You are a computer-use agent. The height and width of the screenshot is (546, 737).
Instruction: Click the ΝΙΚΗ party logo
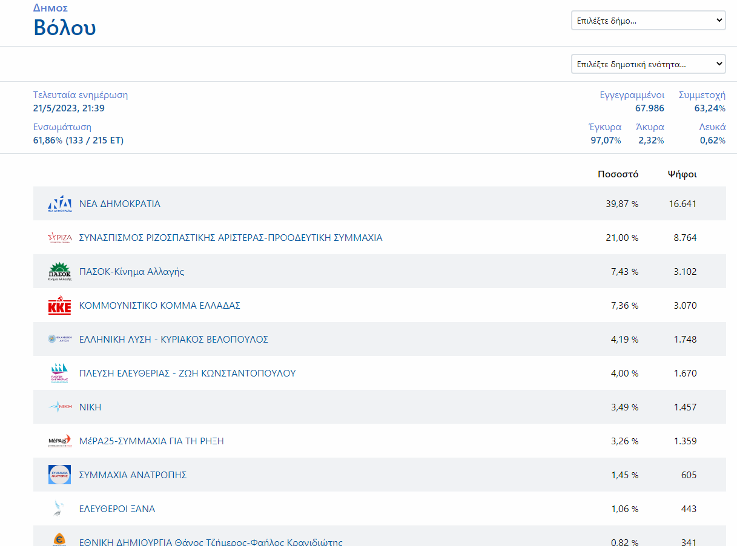[x=59, y=407]
